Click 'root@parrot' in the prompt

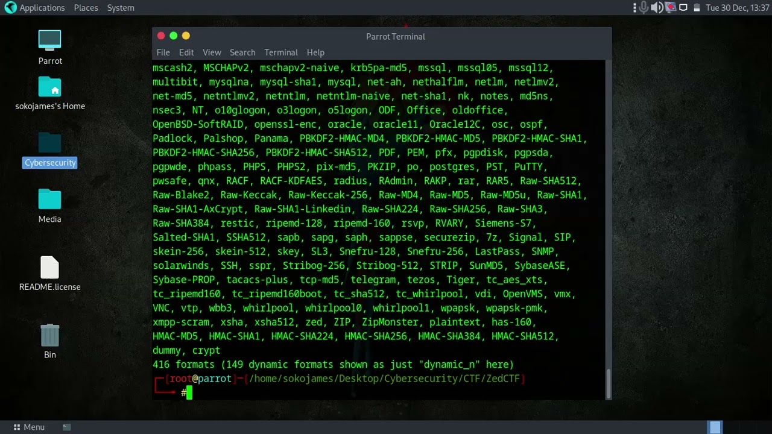point(200,379)
